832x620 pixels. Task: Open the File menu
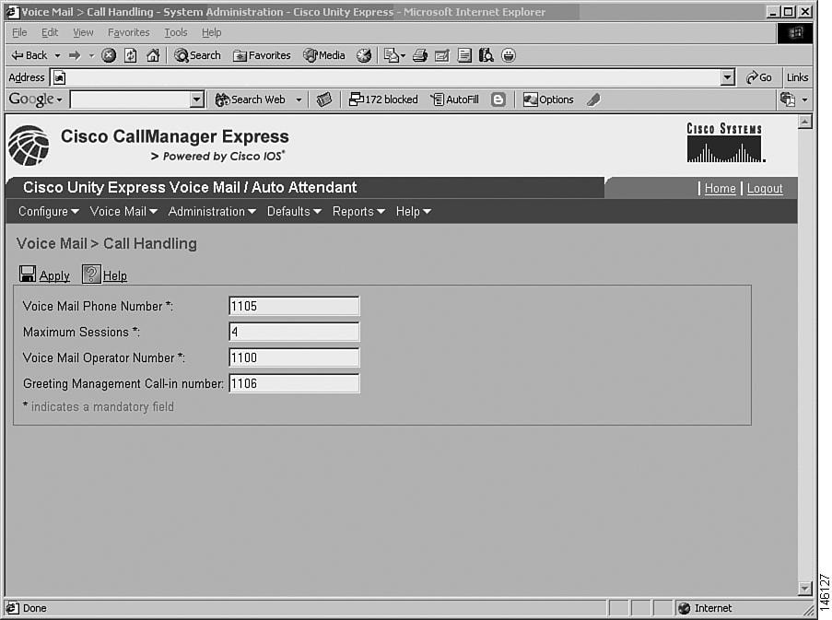[x=19, y=32]
